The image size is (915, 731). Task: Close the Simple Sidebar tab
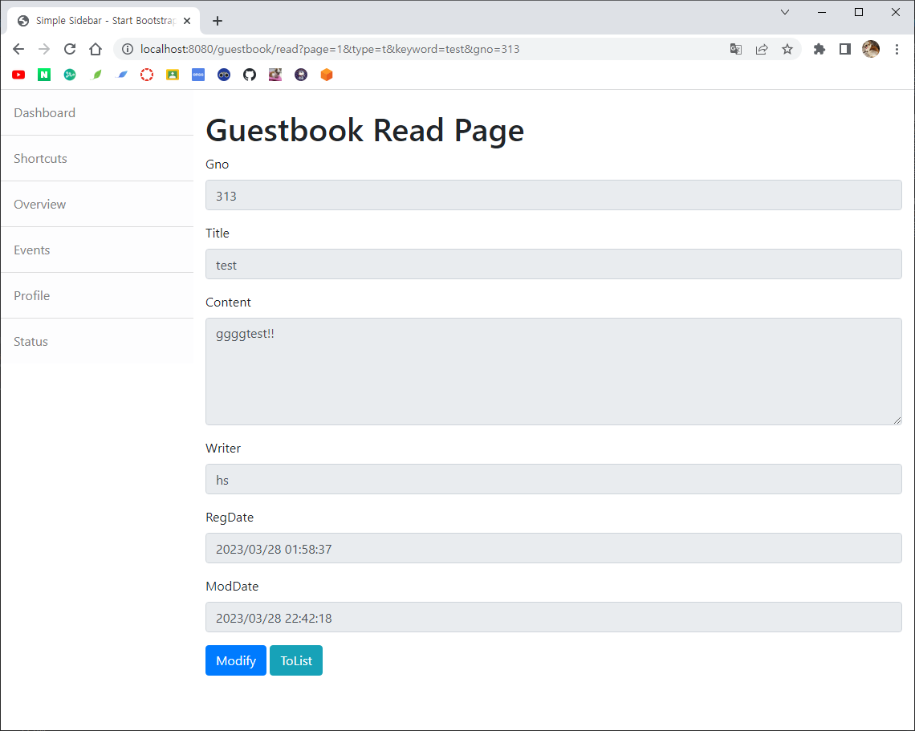pos(187,21)
